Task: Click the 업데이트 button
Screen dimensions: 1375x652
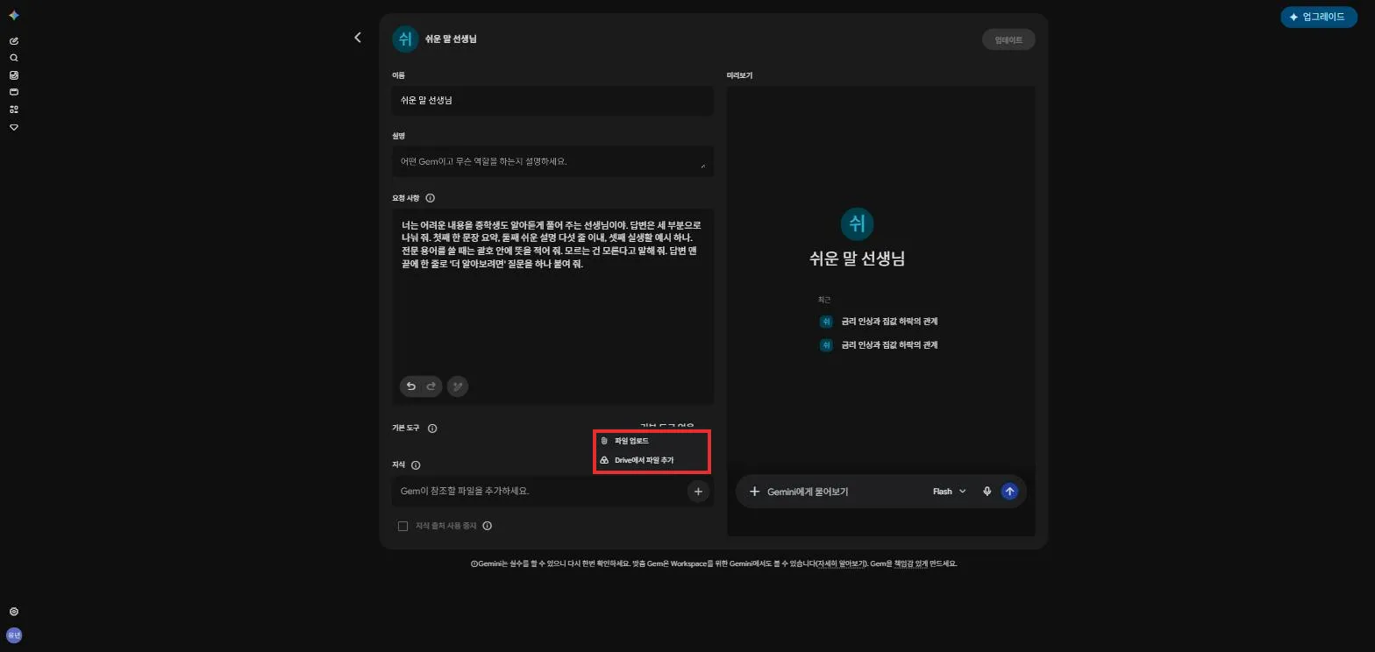Action: click(1008, 39)
